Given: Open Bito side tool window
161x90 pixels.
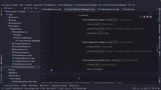Looking at the screenshot, I should click(159, 54).
